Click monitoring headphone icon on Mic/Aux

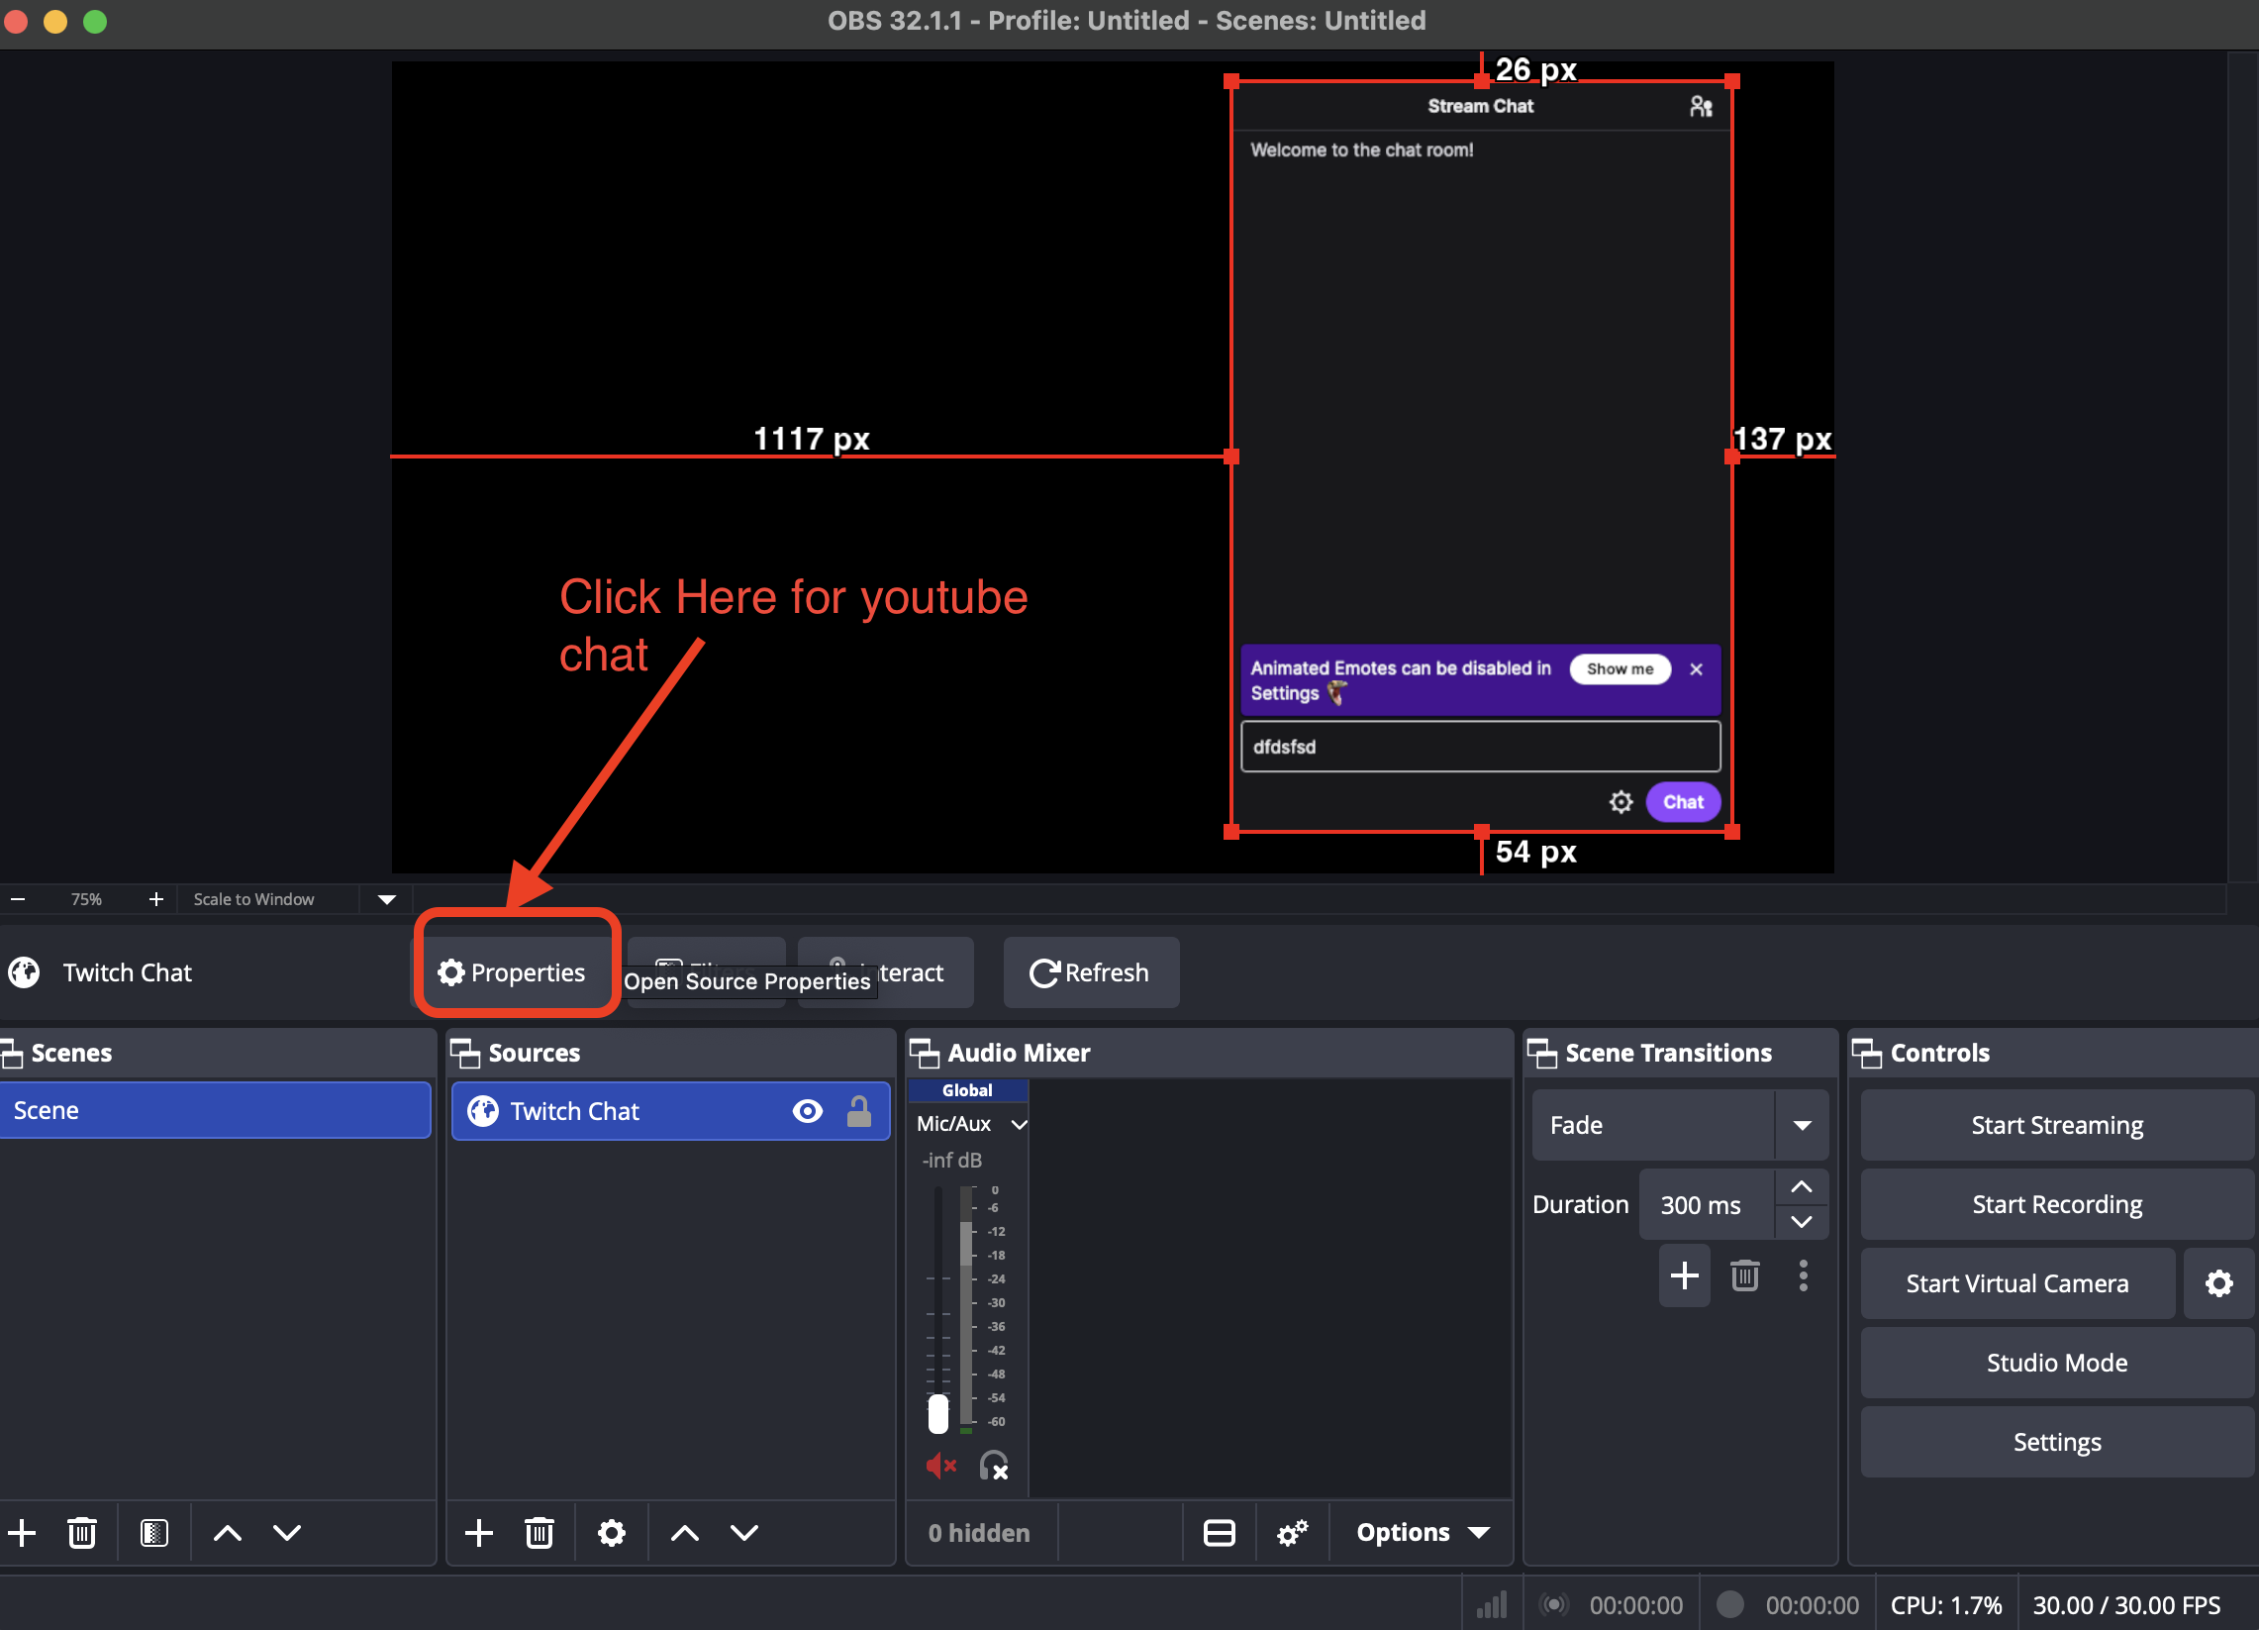pyautogui.click(x=993, y=1466)
